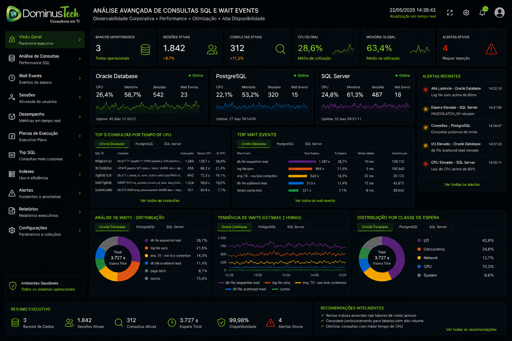Select Oracle Database tab in Top Wait Events
This screenshot has height=341, width=512.
(x=254, y=144)
